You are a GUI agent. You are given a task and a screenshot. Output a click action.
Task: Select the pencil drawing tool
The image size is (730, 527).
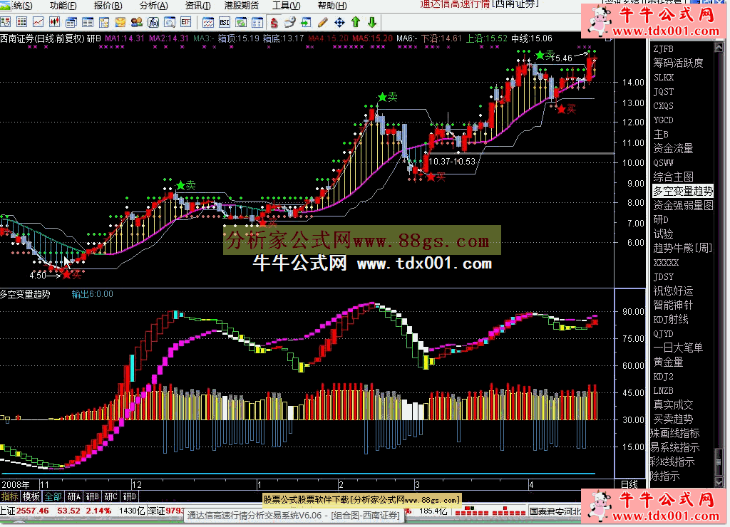pyautogui.click(x=323, y=22)
